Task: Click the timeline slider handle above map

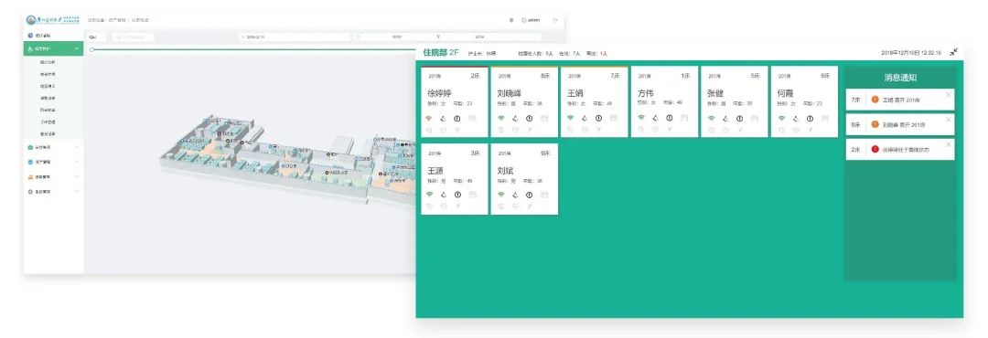Action: 92,49
